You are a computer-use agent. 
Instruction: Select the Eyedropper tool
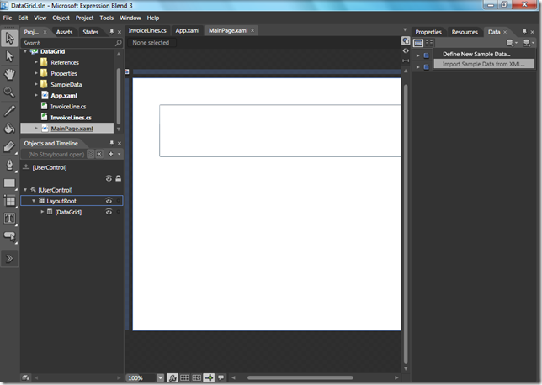(x=9, y=111)
